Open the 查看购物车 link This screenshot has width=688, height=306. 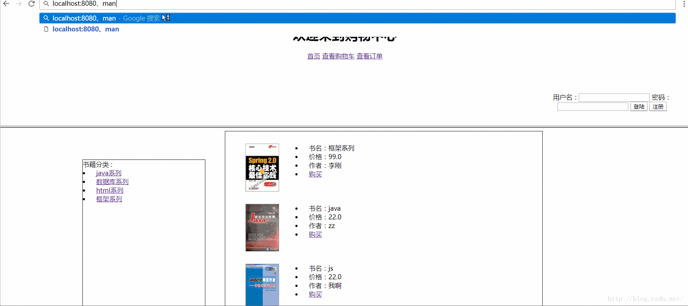point(338,56)
